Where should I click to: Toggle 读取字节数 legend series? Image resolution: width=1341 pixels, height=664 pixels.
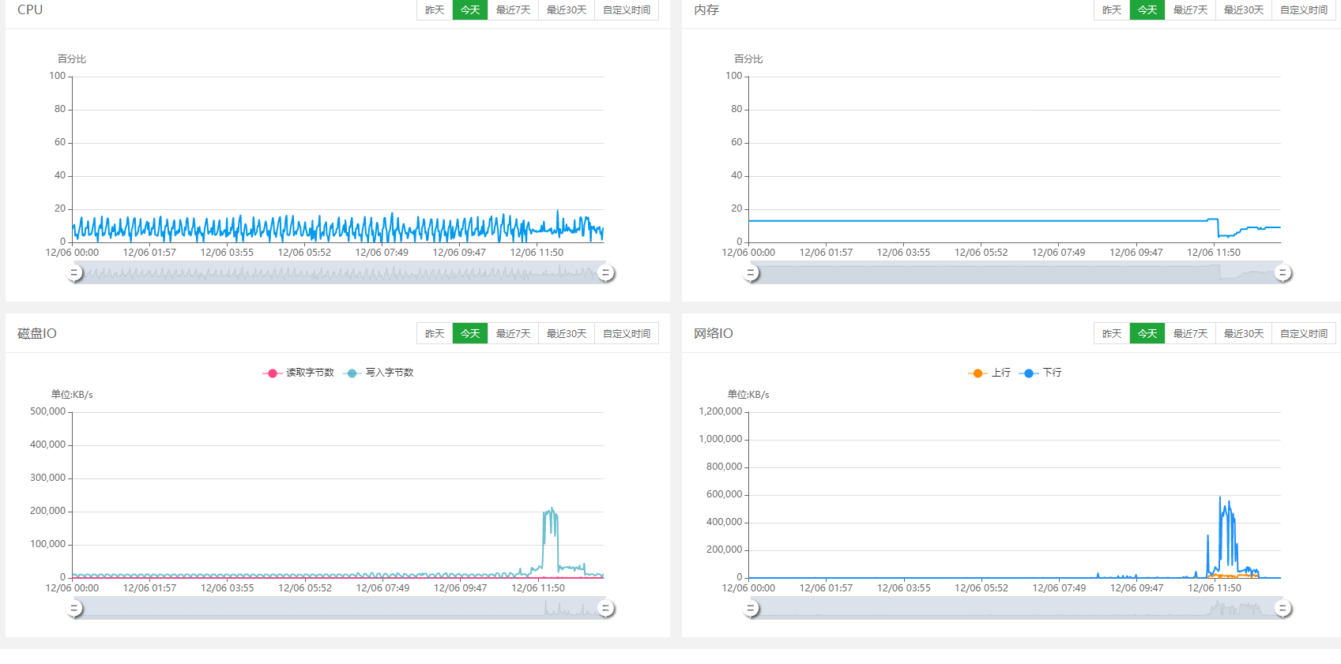pyautogui.click(x=298, y=373)
